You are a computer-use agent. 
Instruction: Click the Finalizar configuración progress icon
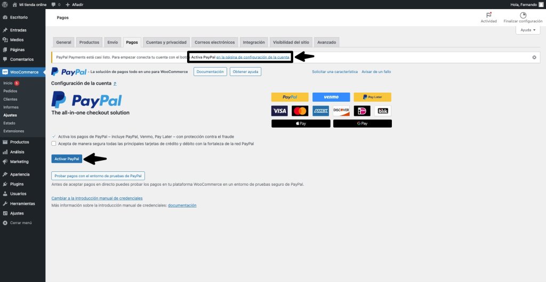click(523, 15)
